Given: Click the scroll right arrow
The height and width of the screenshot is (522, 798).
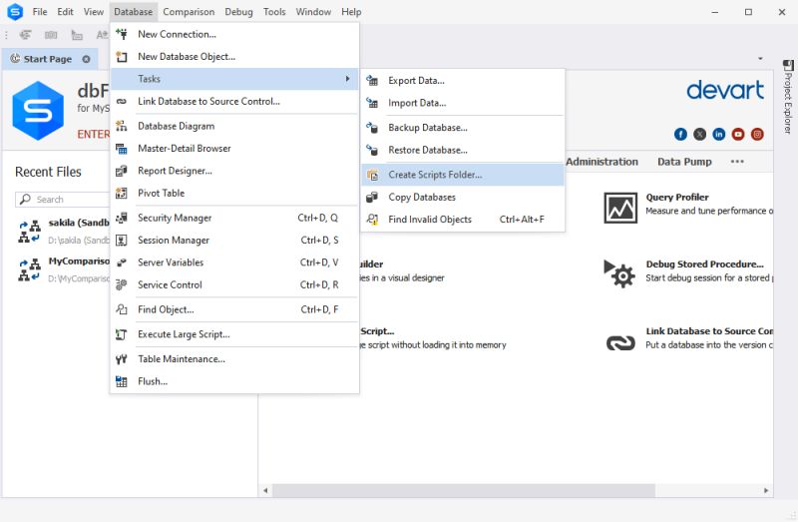Looking at the screenshot, I should click(766, 490).
